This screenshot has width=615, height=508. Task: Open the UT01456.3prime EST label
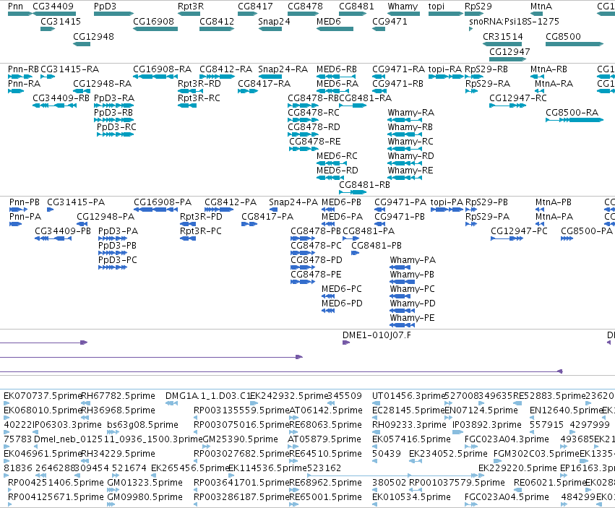coord(409,396)
